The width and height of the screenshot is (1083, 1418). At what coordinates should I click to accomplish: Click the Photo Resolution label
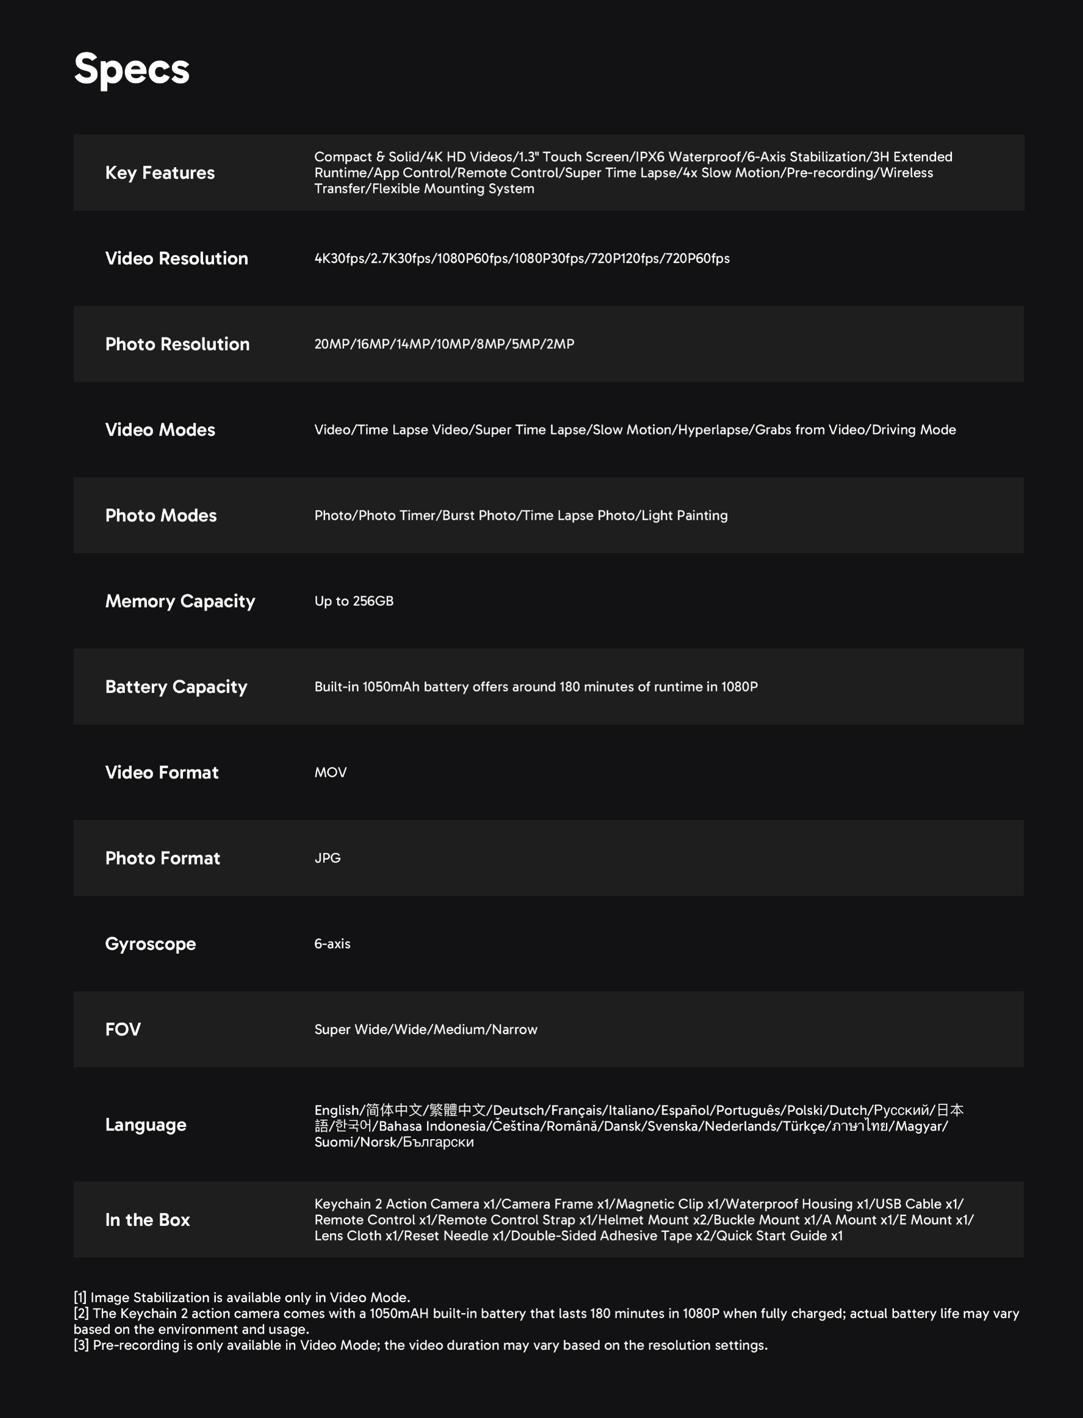click(x=177, y=344)
